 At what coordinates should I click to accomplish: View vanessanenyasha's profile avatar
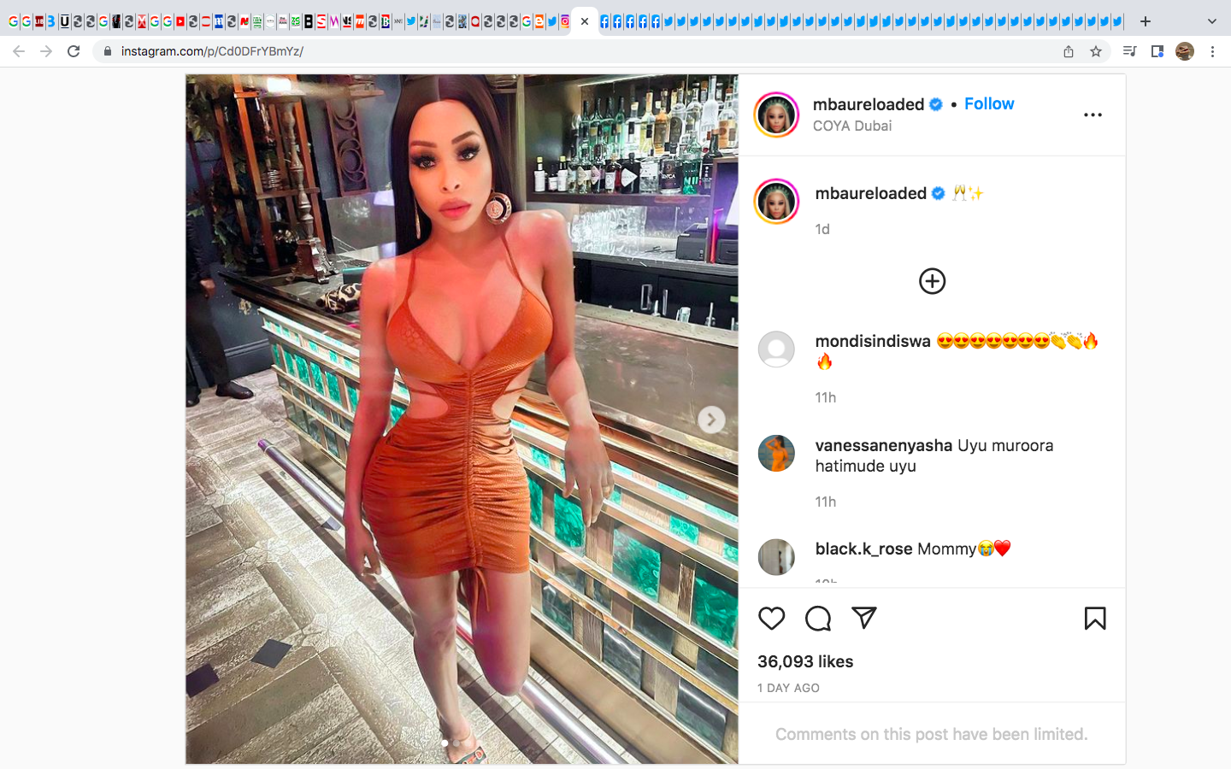coord(776,453)
